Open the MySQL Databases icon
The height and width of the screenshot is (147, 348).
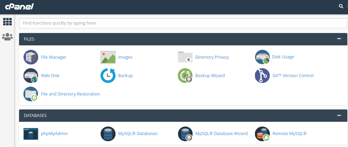[x=108, y=134]
